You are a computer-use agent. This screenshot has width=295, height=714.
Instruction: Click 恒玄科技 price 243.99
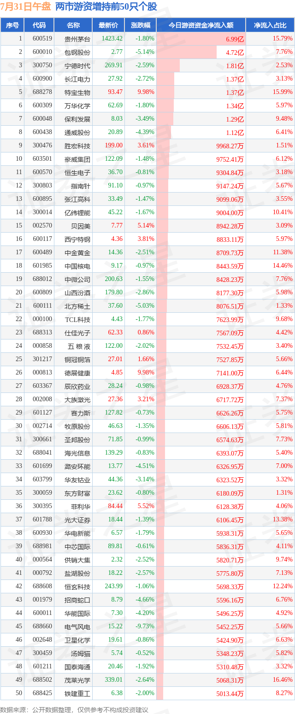point(113,586)
